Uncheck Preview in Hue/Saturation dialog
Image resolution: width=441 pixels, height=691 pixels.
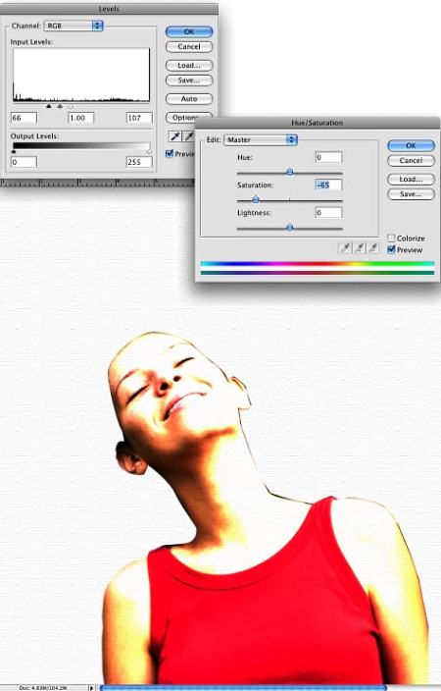(391, 250)
